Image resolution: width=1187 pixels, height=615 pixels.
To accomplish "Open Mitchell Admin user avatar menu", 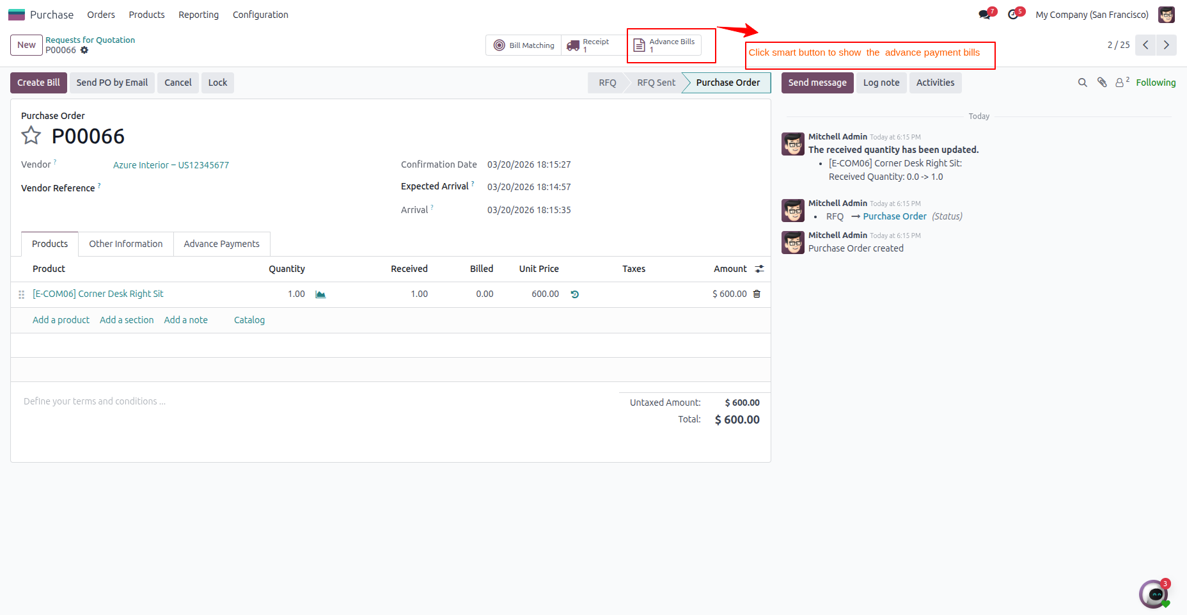I will 1167,14.
